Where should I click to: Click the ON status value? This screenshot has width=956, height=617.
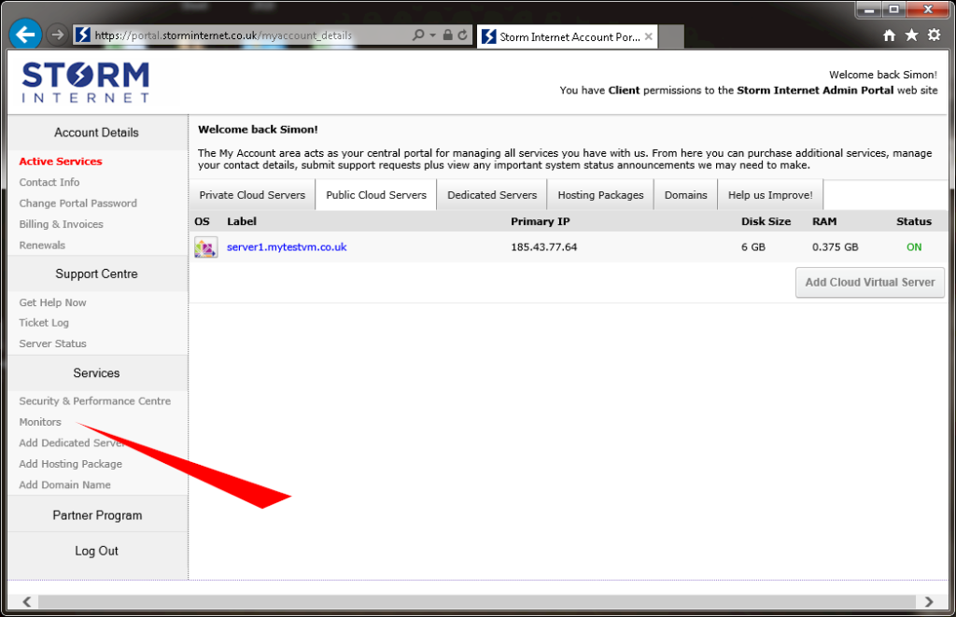[914, 247]
